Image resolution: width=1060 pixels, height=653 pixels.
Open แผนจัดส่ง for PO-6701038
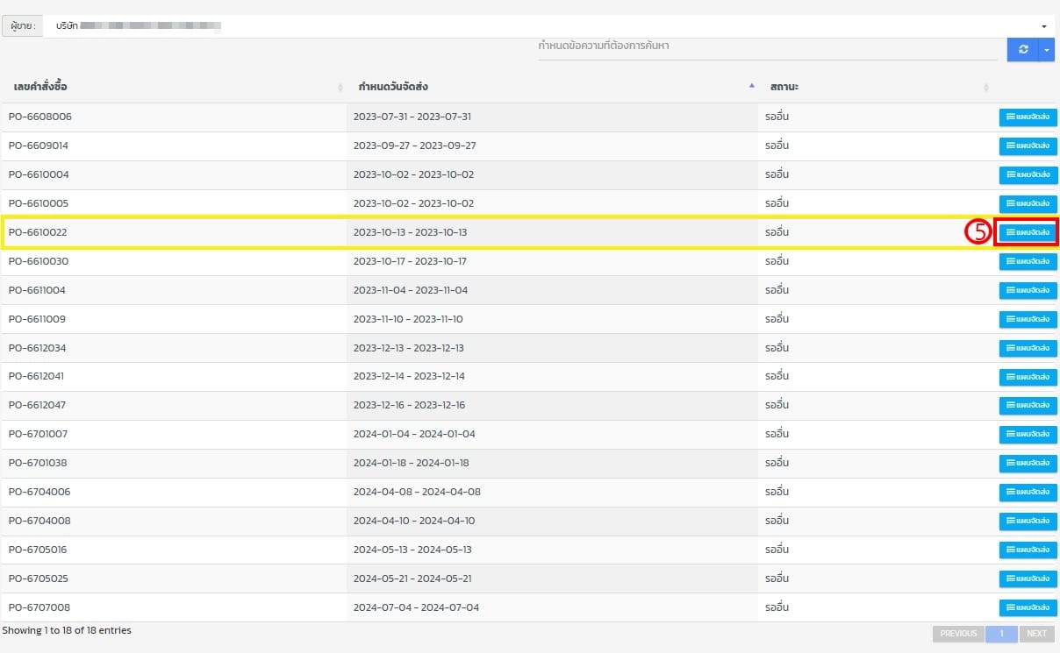[1028, 463]
